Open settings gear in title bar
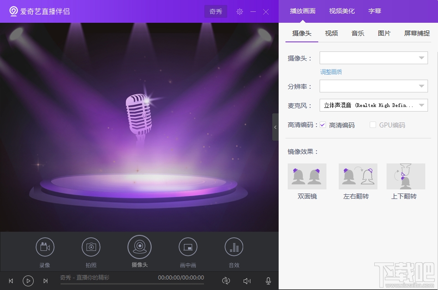This screenshot has width=438, height=290. (x=239, y=12)
